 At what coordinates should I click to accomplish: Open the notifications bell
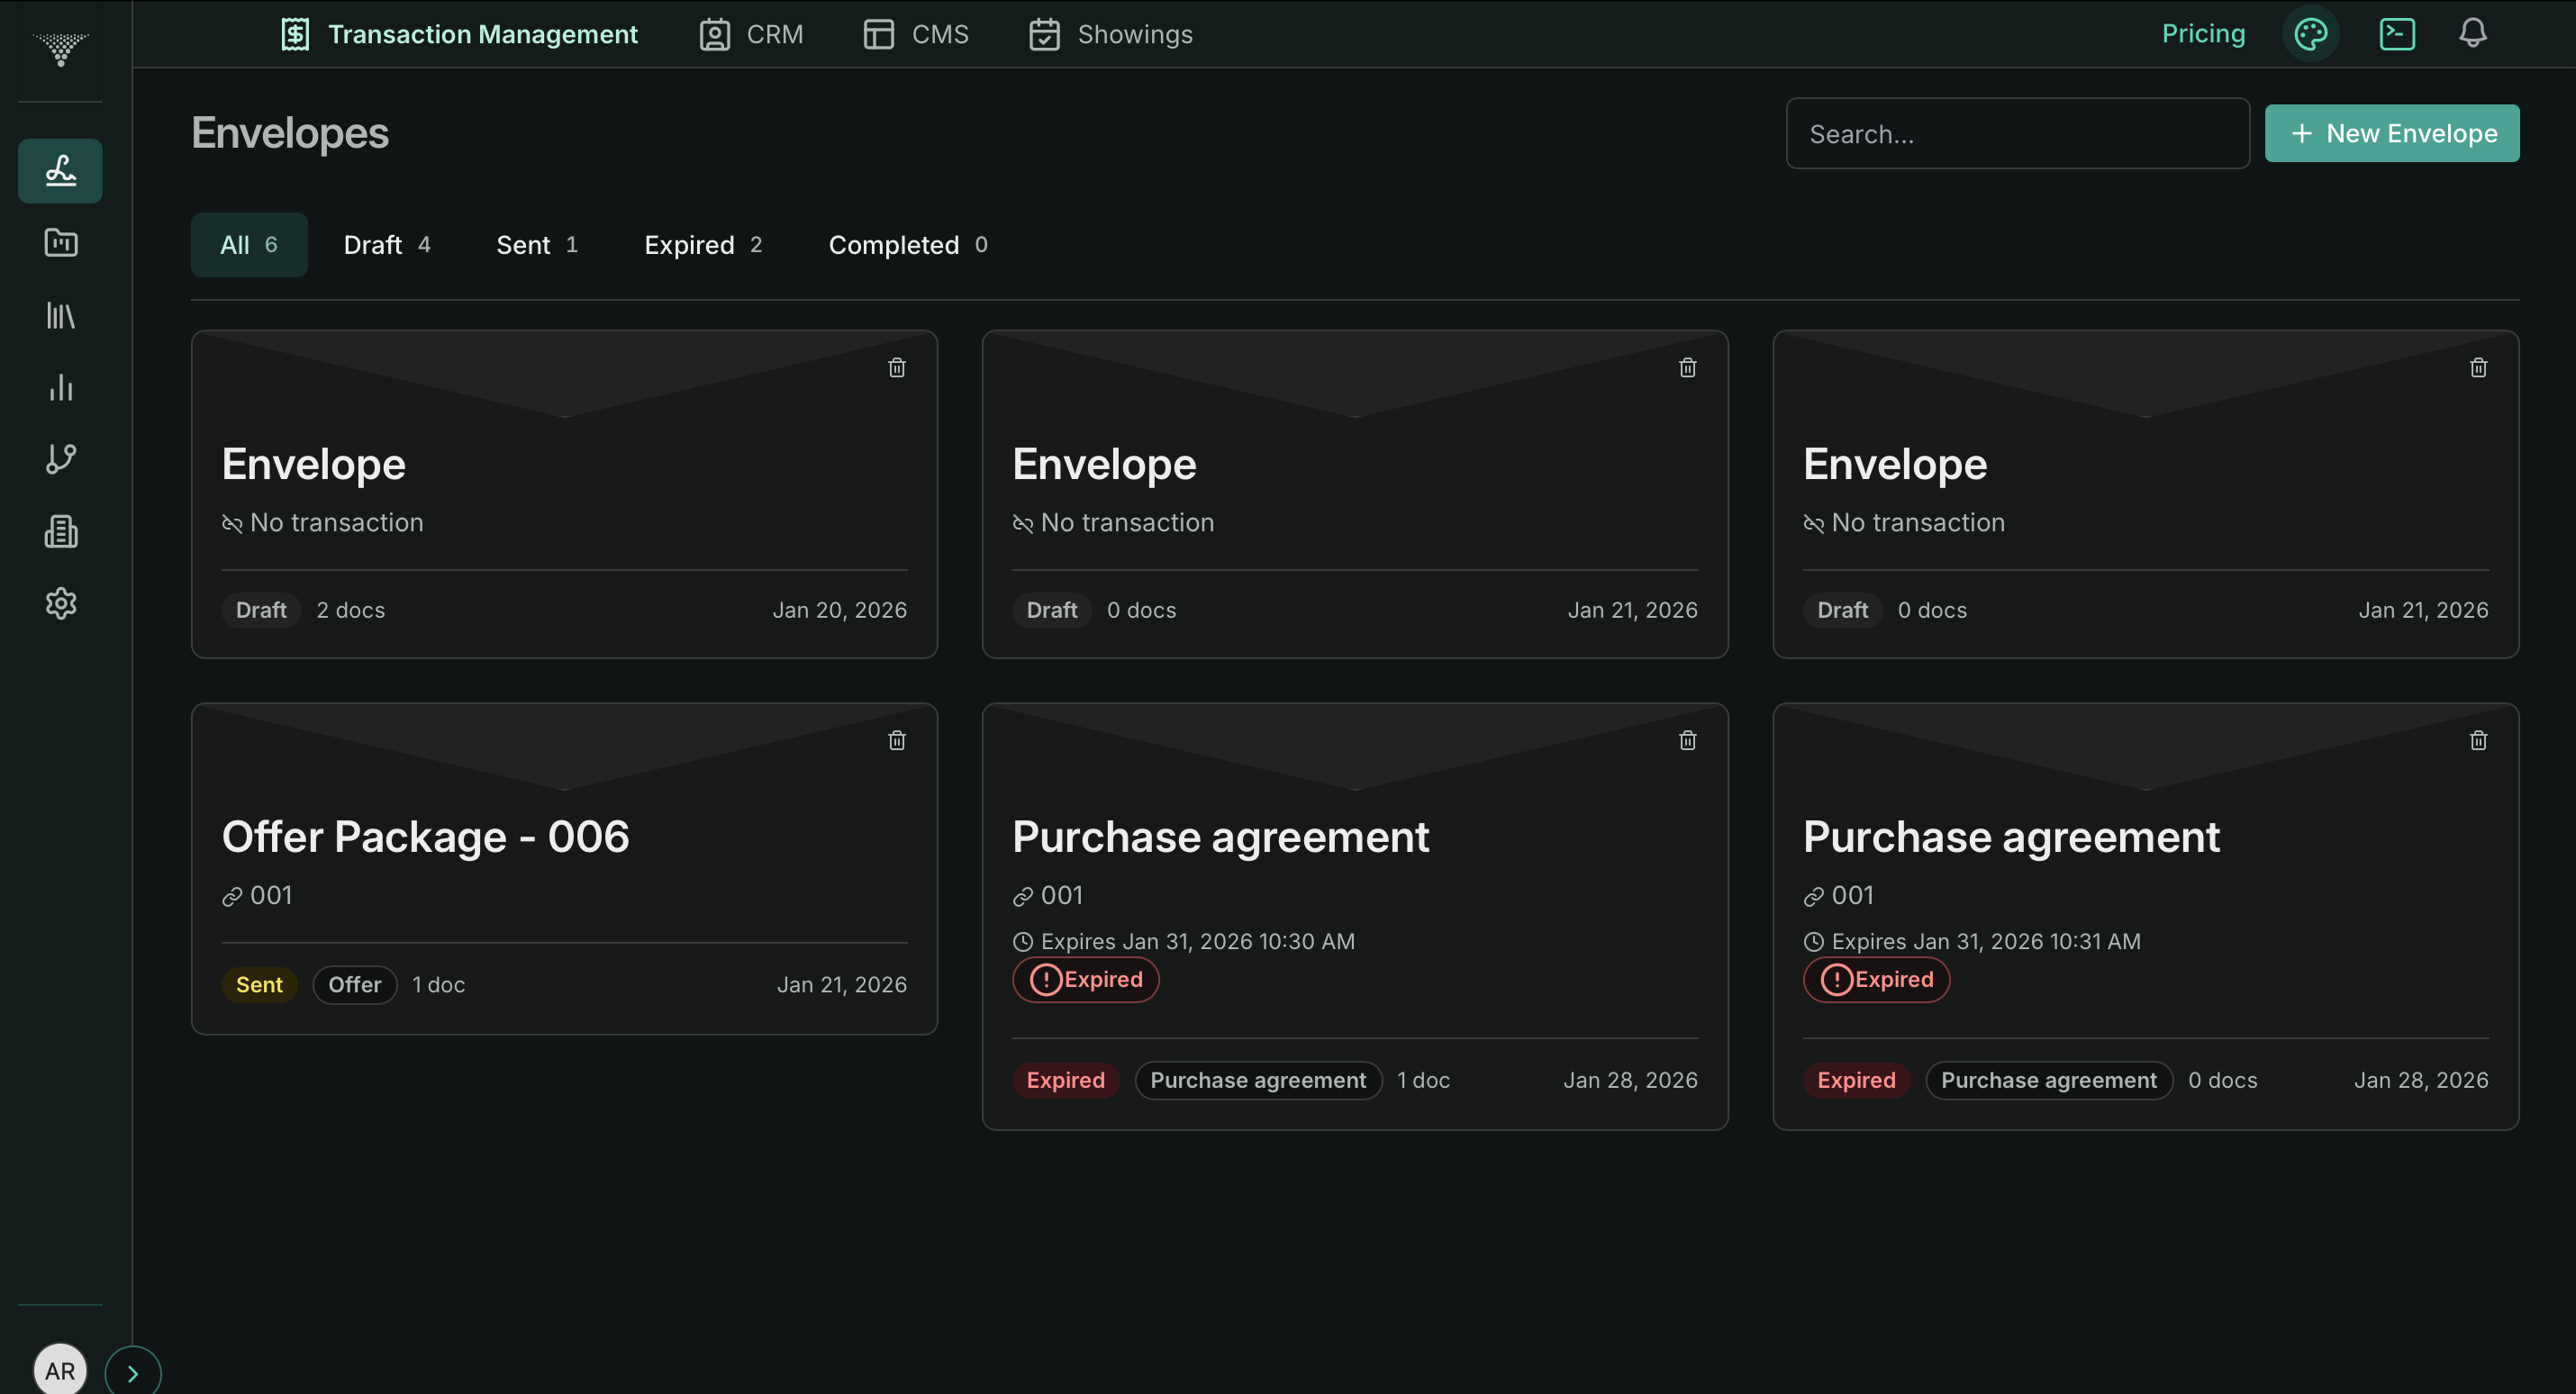coord(2473,34)
